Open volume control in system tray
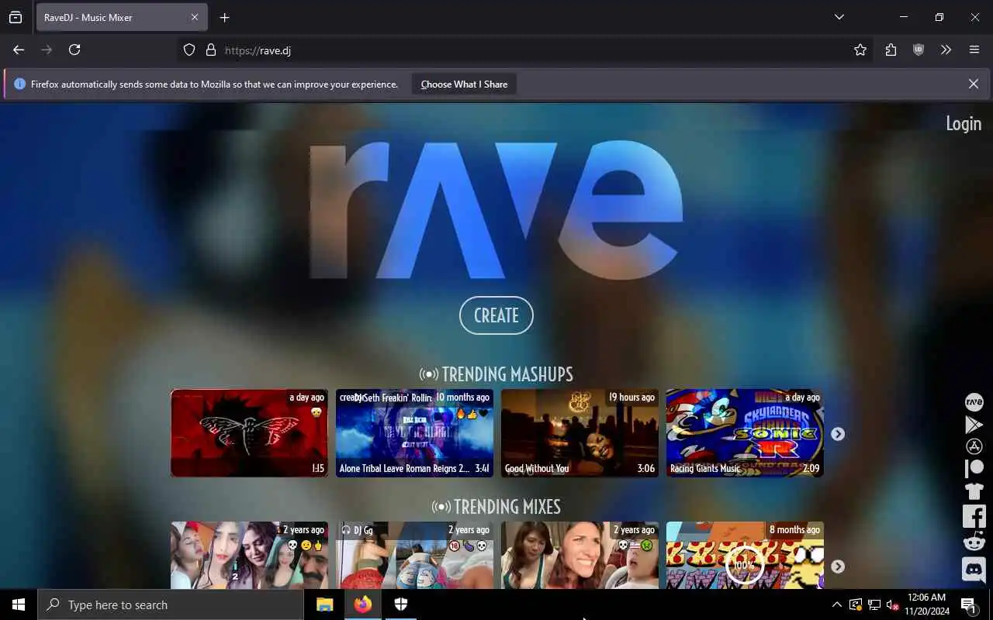 click(892, 604)
